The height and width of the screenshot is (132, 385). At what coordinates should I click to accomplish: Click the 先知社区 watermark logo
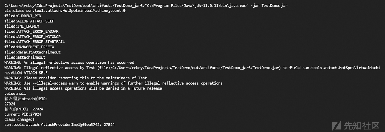coord(356,125)
